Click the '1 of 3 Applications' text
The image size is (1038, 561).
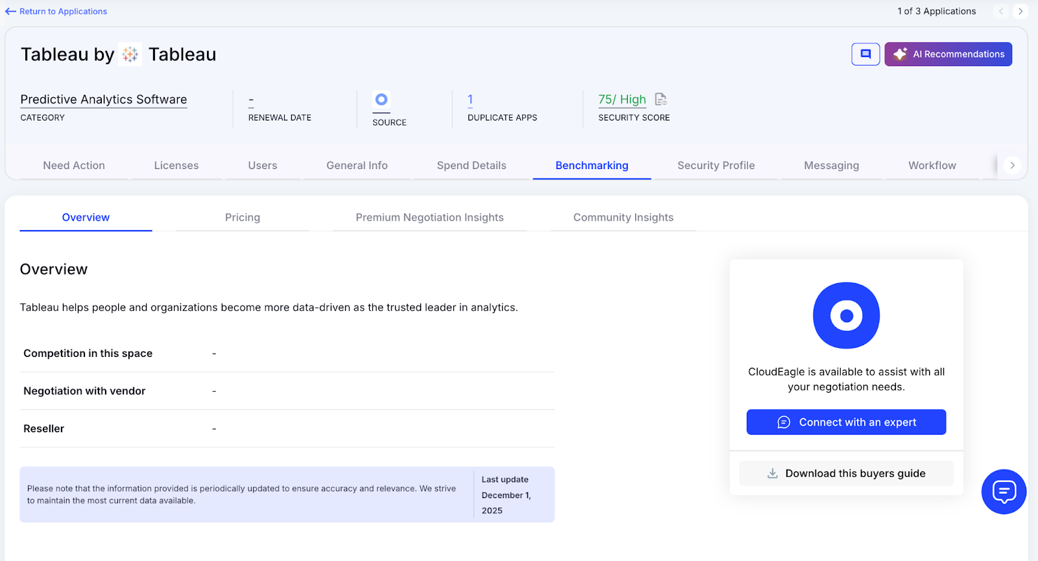click(x=936, y=11)
